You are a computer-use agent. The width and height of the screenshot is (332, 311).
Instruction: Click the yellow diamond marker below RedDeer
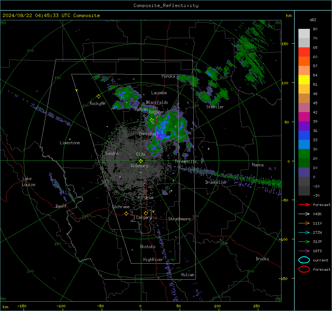tap(152, 120)
